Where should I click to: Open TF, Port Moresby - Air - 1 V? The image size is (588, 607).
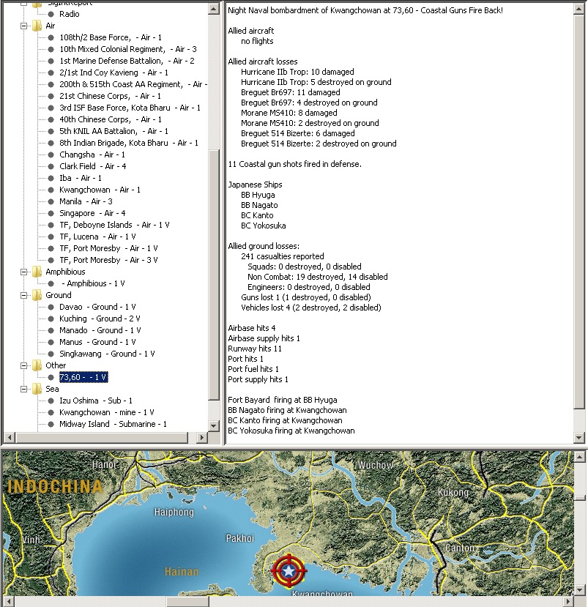click(108, 248)
